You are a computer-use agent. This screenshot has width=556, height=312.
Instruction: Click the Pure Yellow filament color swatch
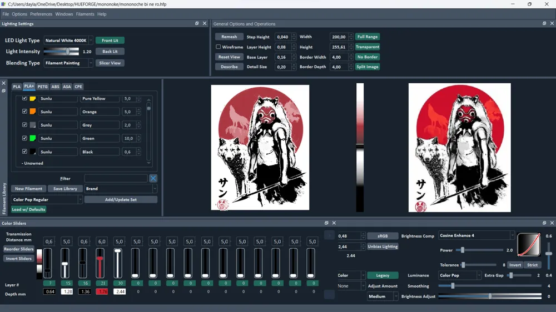pyautogui.click(x=33, y=98)
